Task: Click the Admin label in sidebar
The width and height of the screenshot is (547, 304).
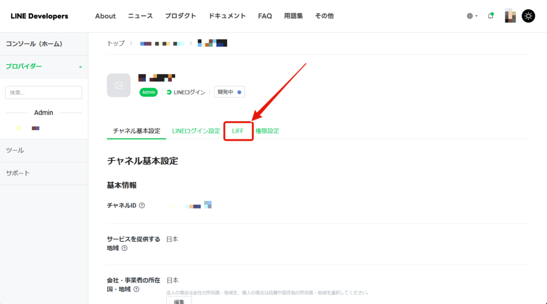Action: click(44, 113)
